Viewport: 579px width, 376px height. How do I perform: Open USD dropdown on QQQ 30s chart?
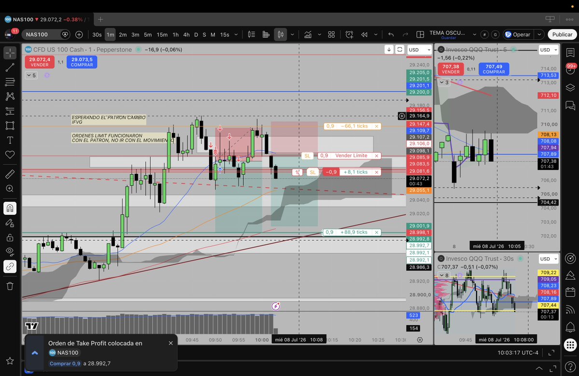[x=549, y=259]
